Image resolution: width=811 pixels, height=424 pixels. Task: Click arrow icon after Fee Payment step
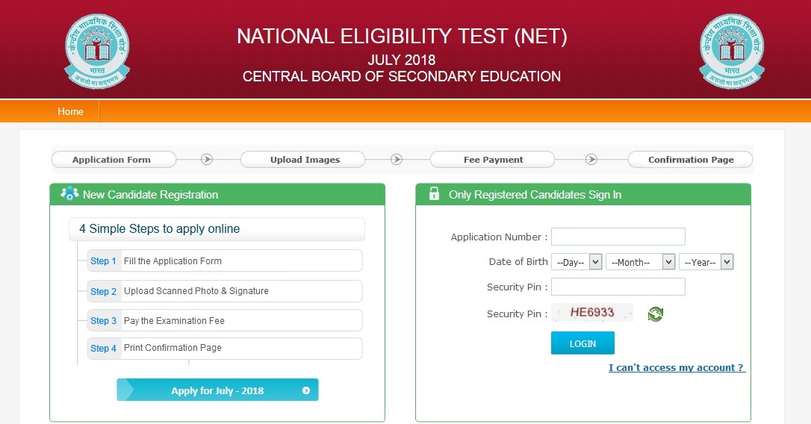(x=591, y=159)
